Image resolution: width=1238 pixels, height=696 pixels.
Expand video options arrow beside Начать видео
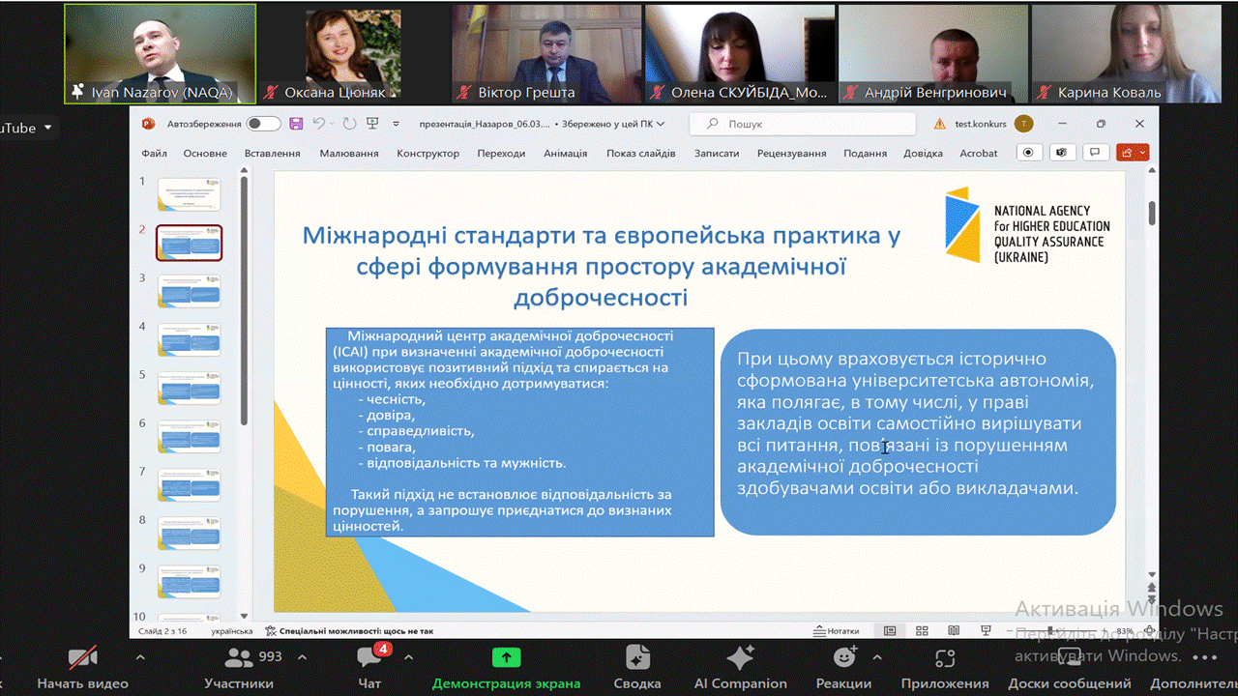(x=140, y=657)
